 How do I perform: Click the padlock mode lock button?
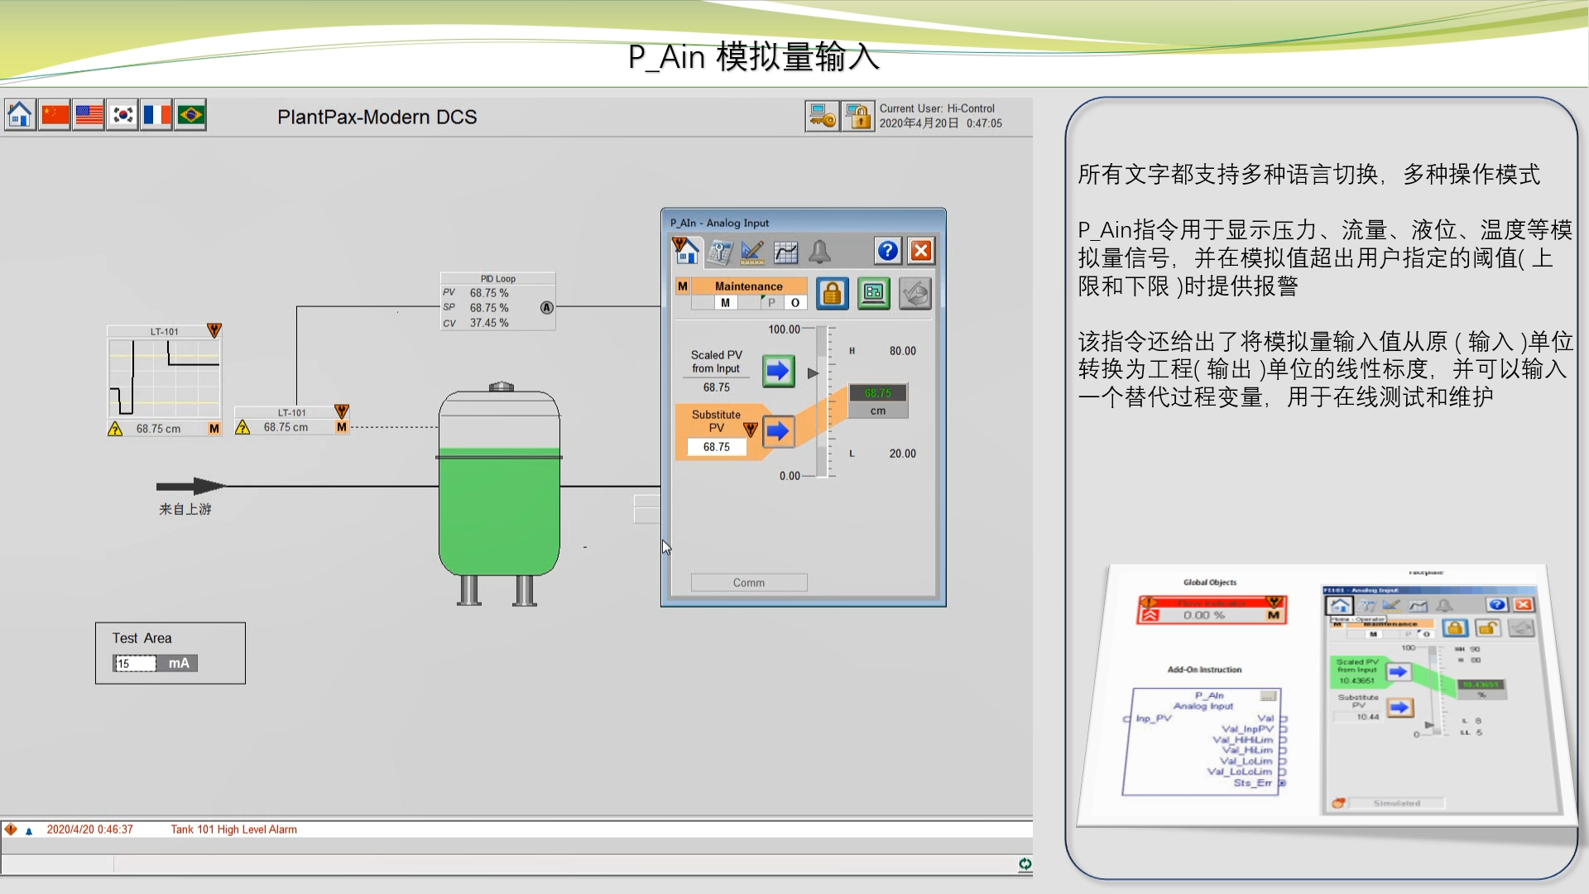tap(833, 293)
